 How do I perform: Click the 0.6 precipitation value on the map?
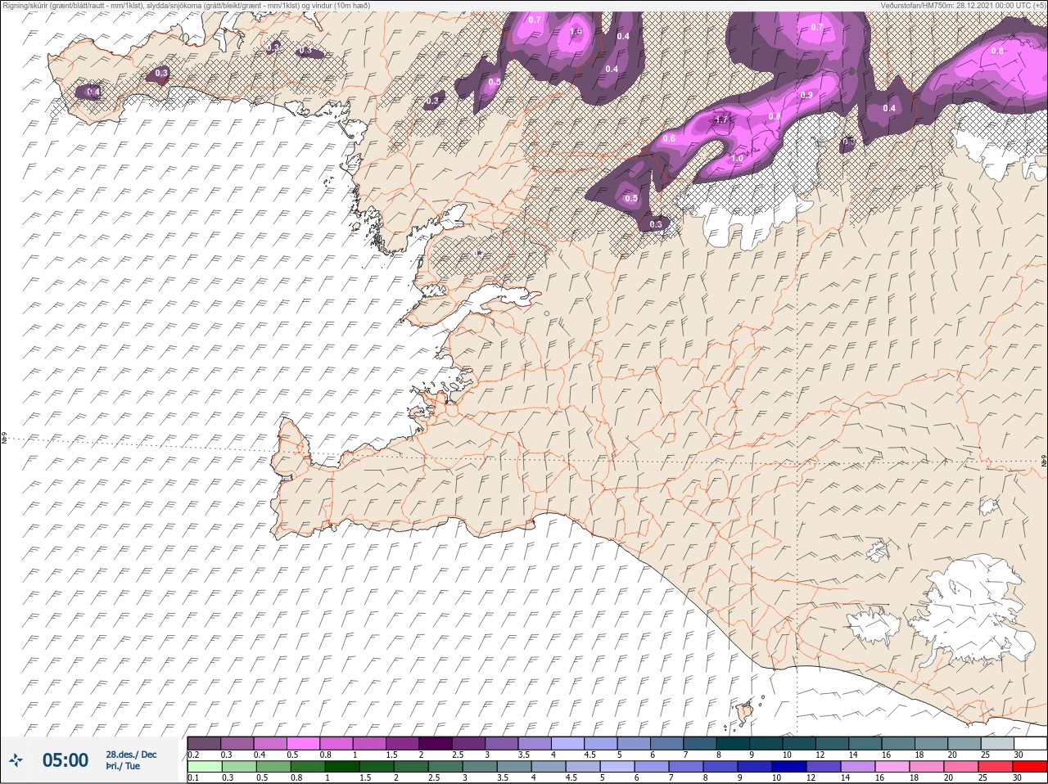(x=669, y=138)
